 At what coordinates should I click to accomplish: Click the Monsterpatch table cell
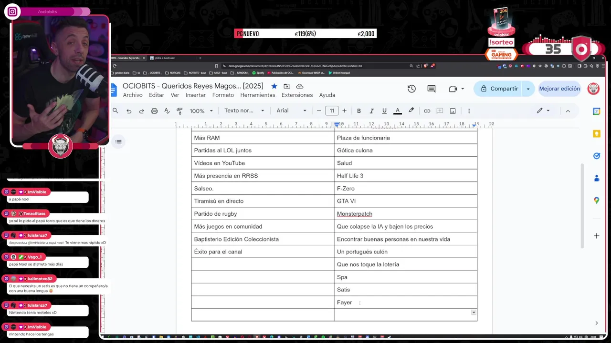[406, 214]
